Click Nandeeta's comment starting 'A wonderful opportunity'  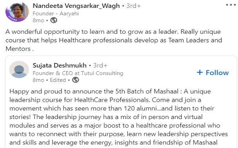pyautogui.click(x=114, y=40)
